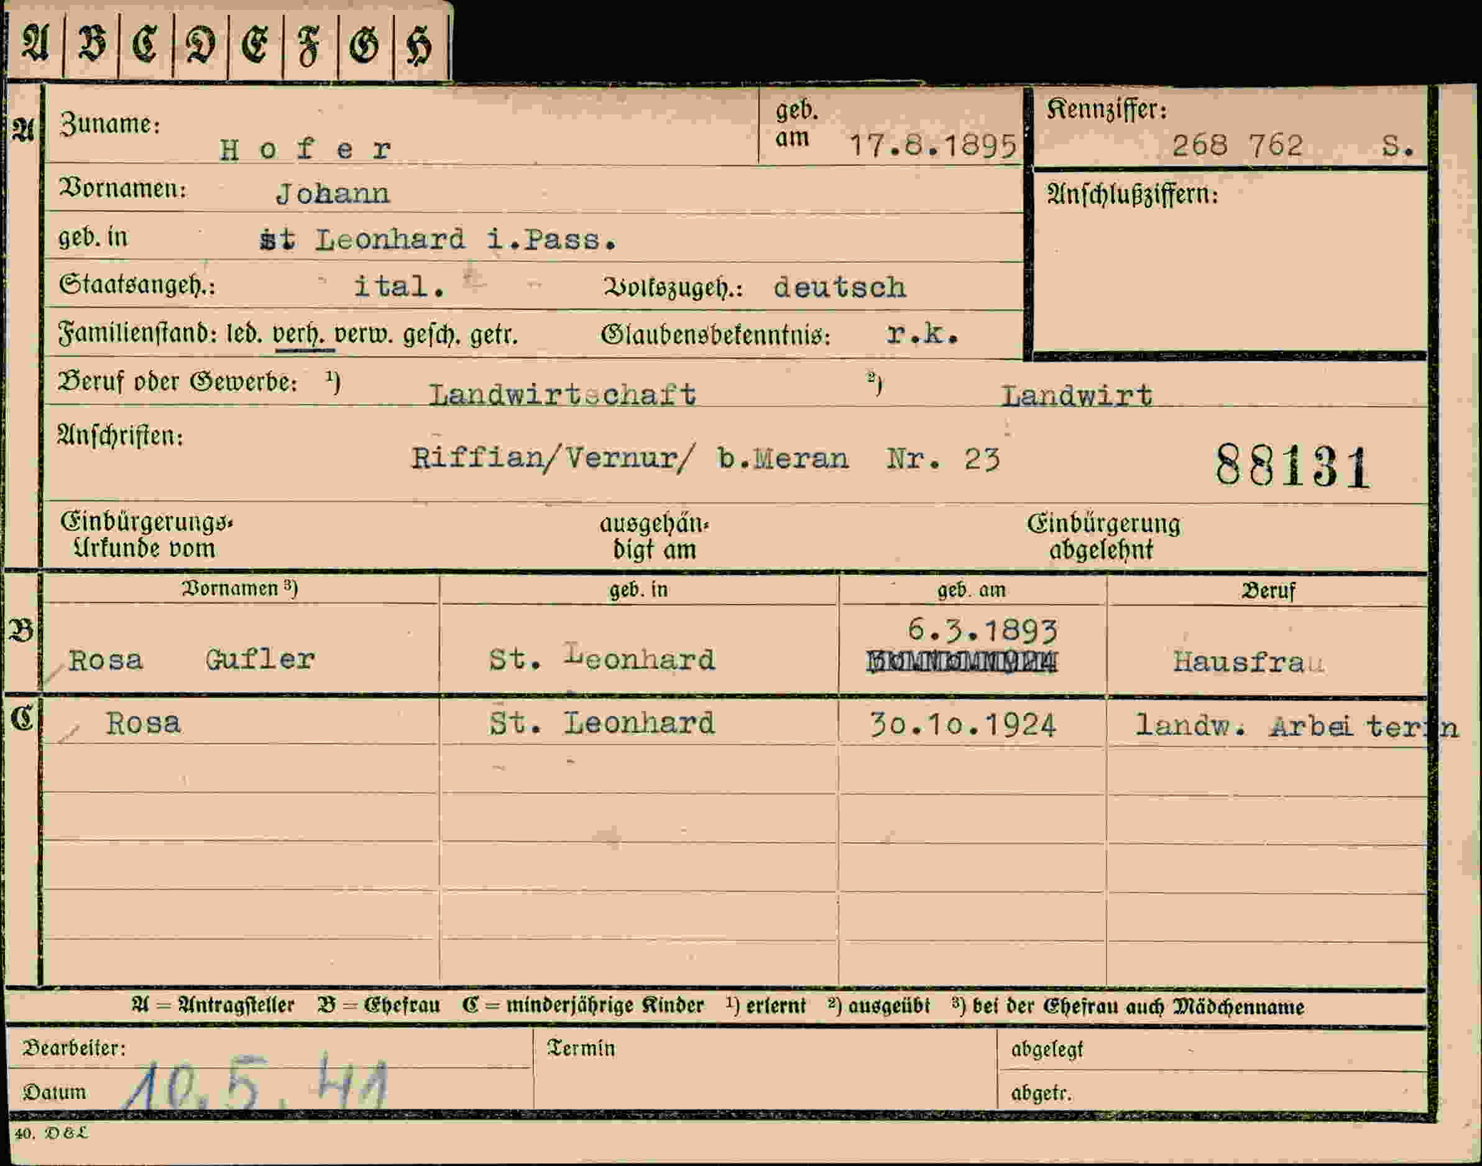Screen dimensions: 1482x1166
Task: Click wife's birth date '6.3.1893'
Action: tap(982, 630)
